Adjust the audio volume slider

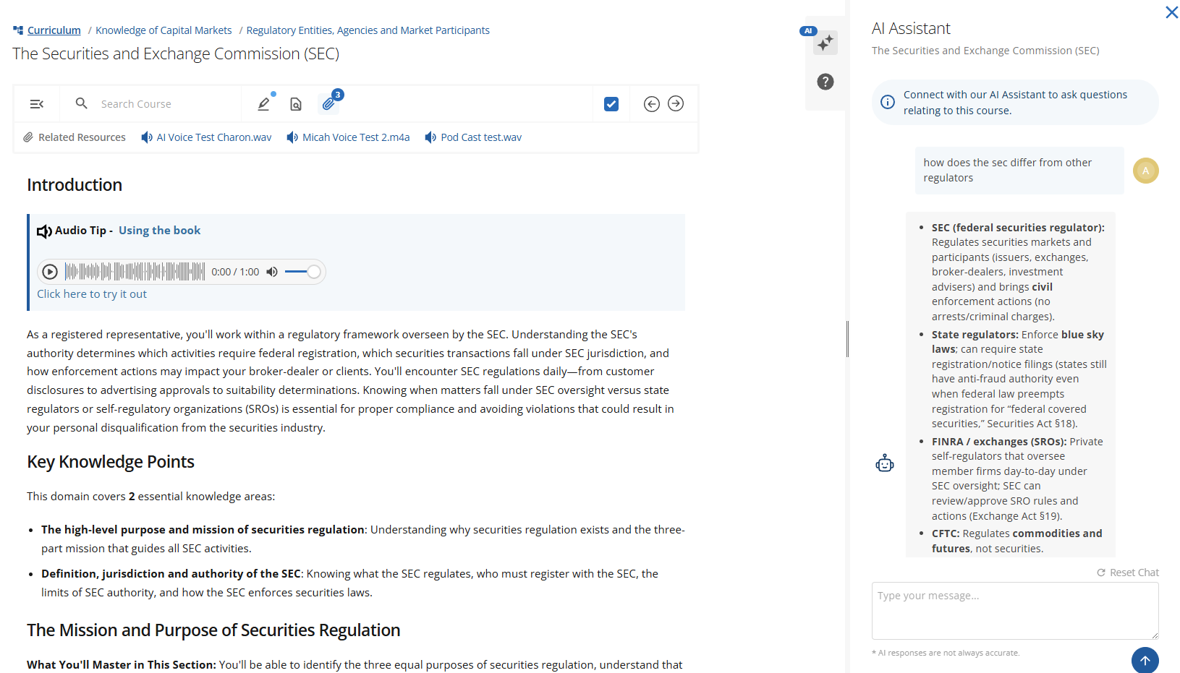[302, 272]
